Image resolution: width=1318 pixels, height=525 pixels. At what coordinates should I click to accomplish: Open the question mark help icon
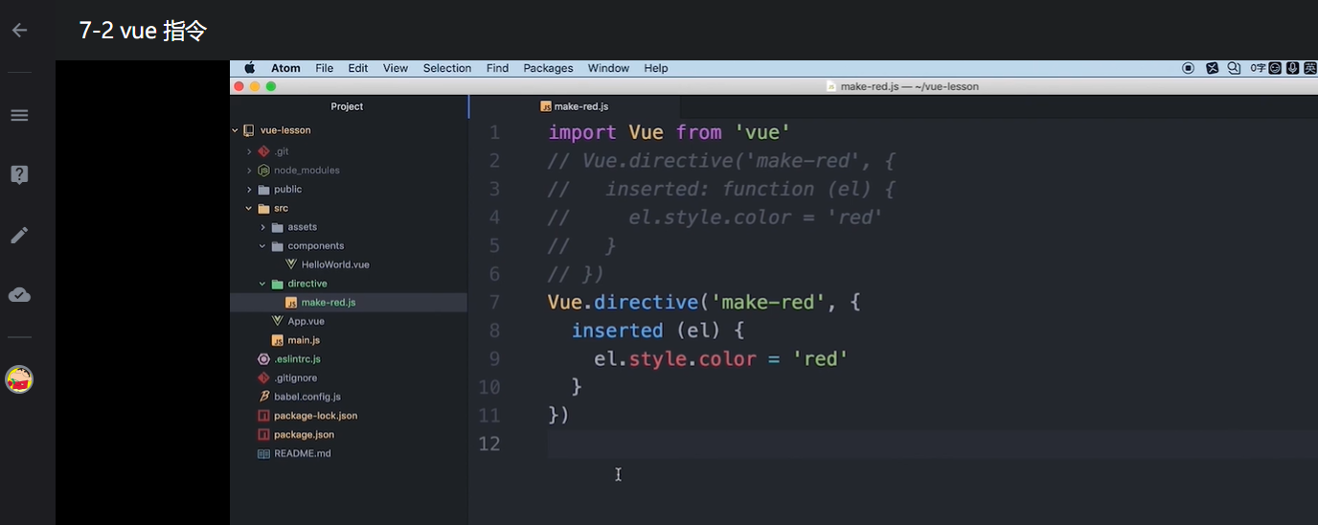pyautogui.click(x=19, y=174)
